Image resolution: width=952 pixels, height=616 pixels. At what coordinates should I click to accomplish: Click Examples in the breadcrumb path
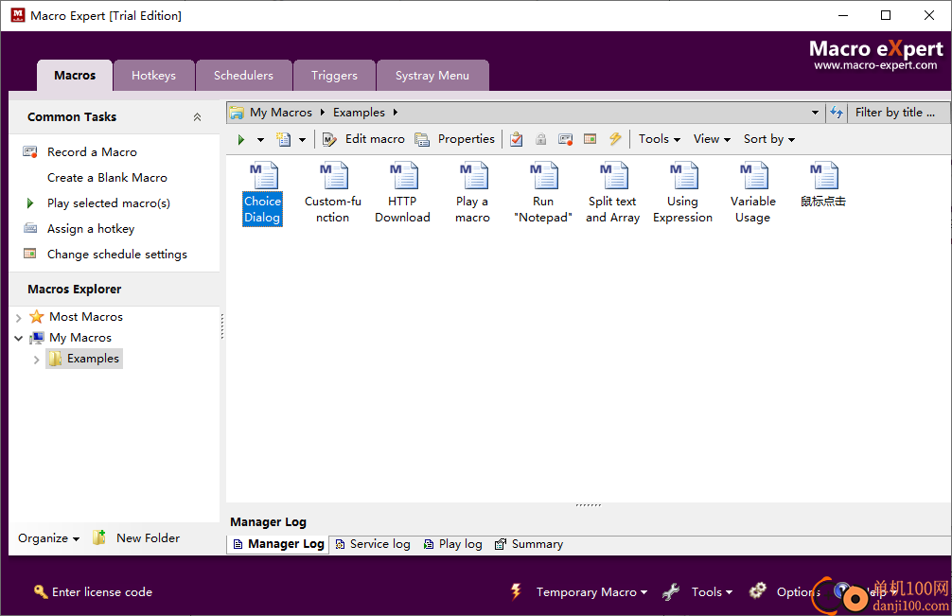pyautogui.click(x=359, y=113)
